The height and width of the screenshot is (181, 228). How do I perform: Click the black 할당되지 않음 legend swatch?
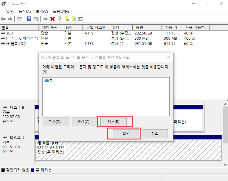(x=3, y=170)
